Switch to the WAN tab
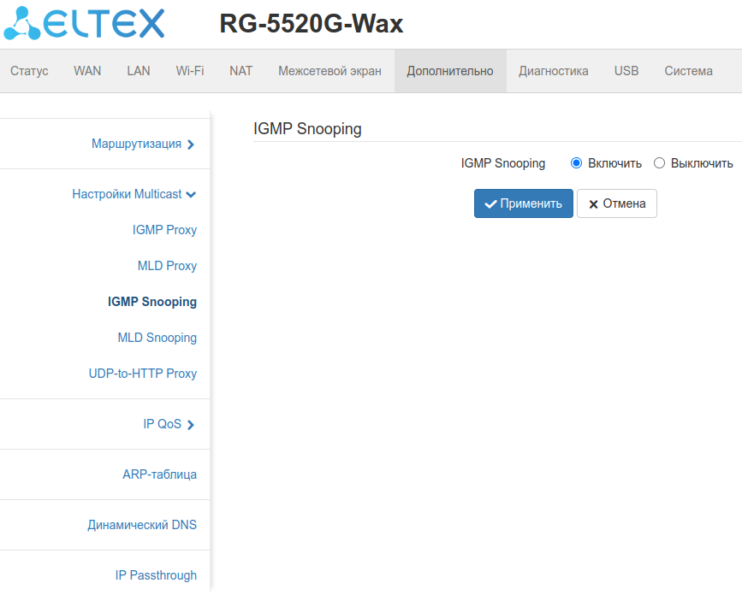742x595 pixels. 87,71
